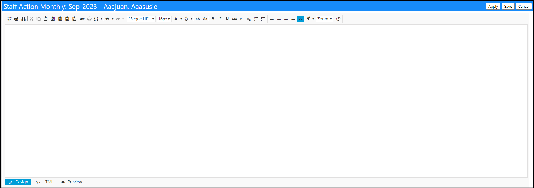Click the font color A icon
534x188 pixels.
point(176,19)
